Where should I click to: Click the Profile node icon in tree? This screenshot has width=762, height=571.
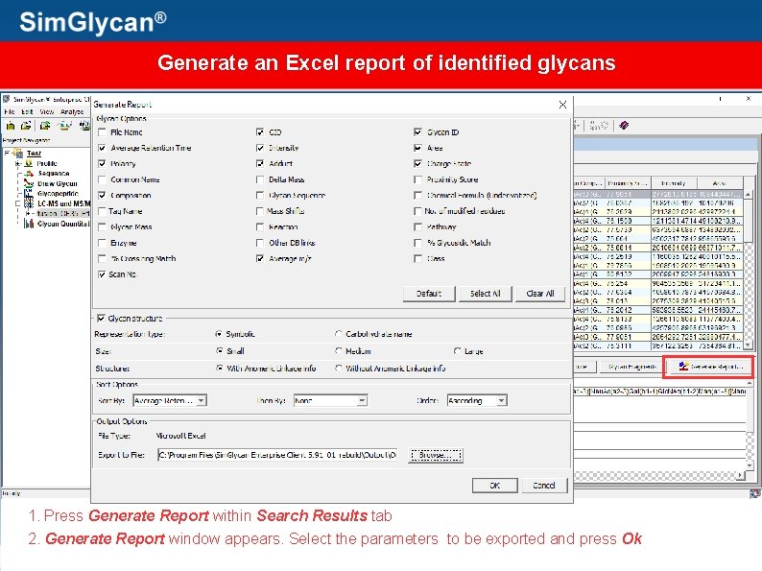coord(29,163)
